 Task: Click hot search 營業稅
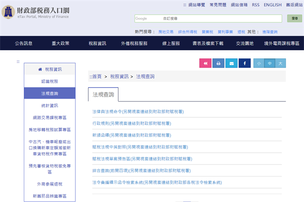click(207, 32)
